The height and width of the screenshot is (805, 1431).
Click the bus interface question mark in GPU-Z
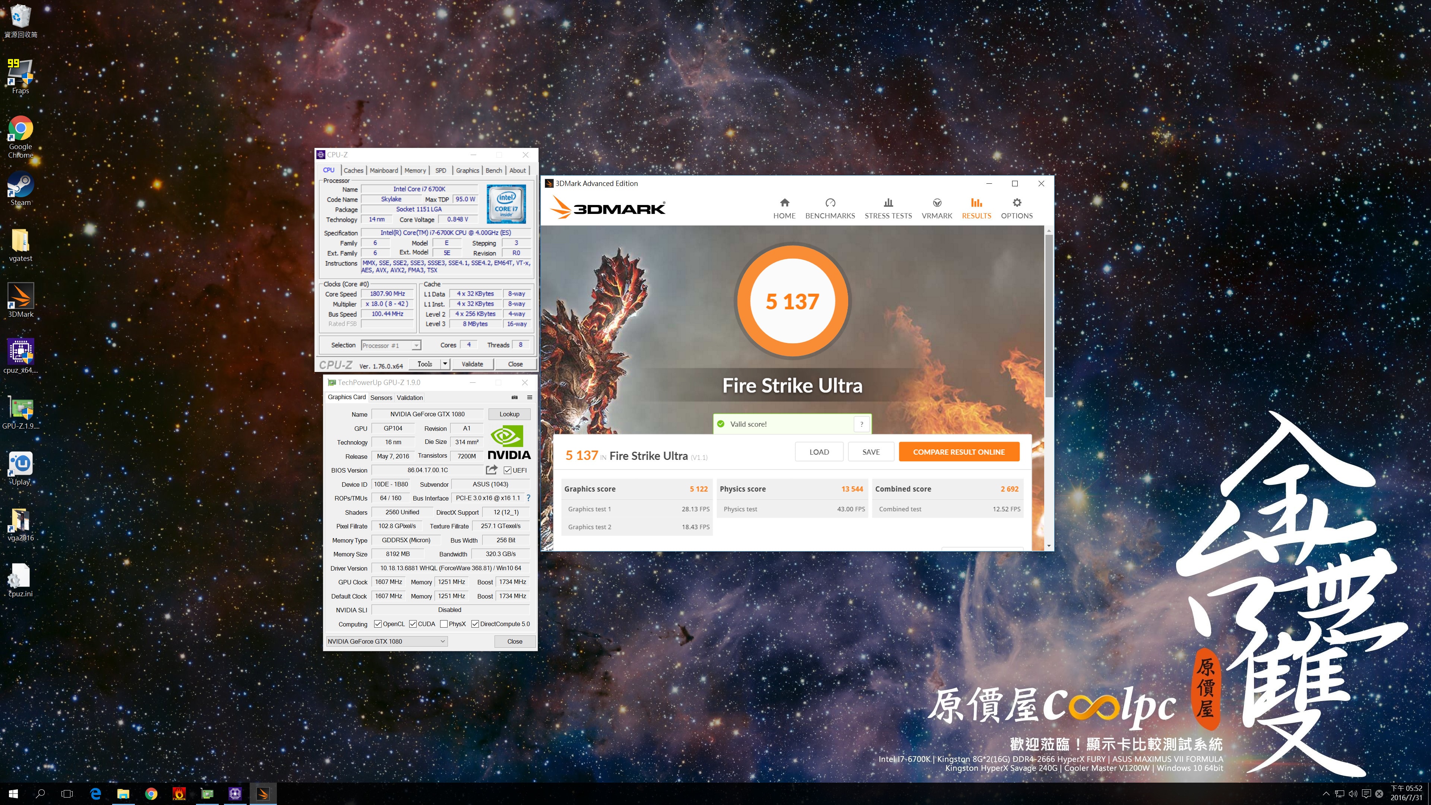[528, 498]
